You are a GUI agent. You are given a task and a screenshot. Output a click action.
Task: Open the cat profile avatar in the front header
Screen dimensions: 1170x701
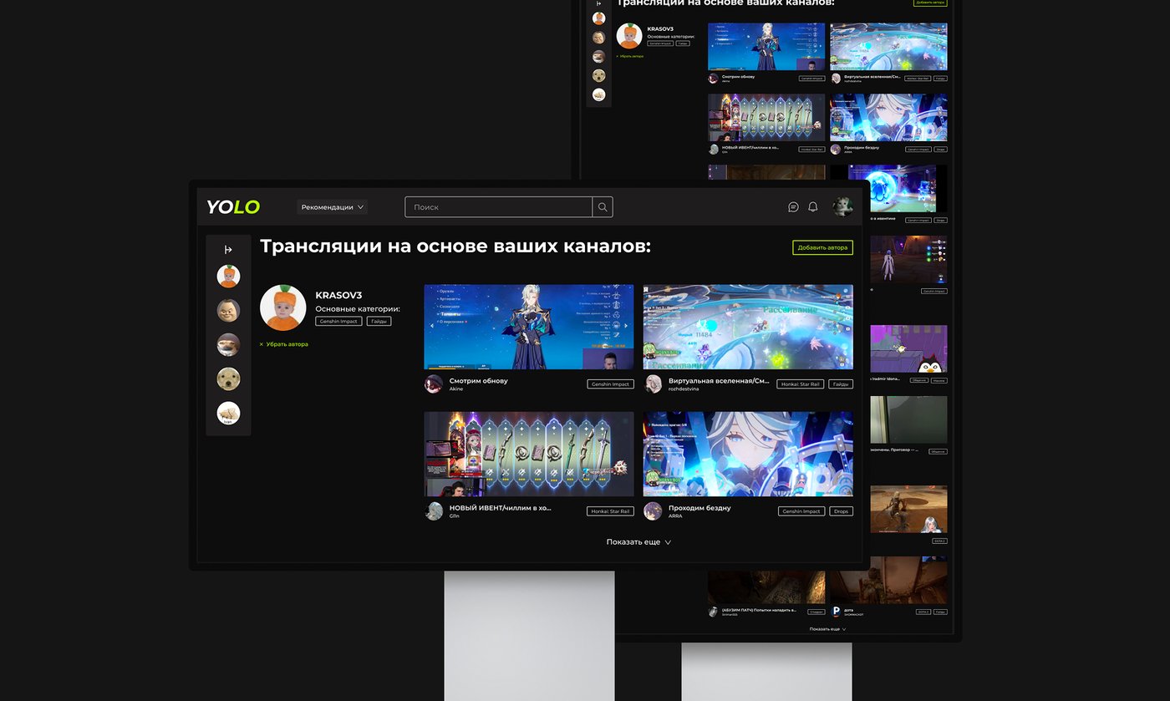click(x=842, y=207)
